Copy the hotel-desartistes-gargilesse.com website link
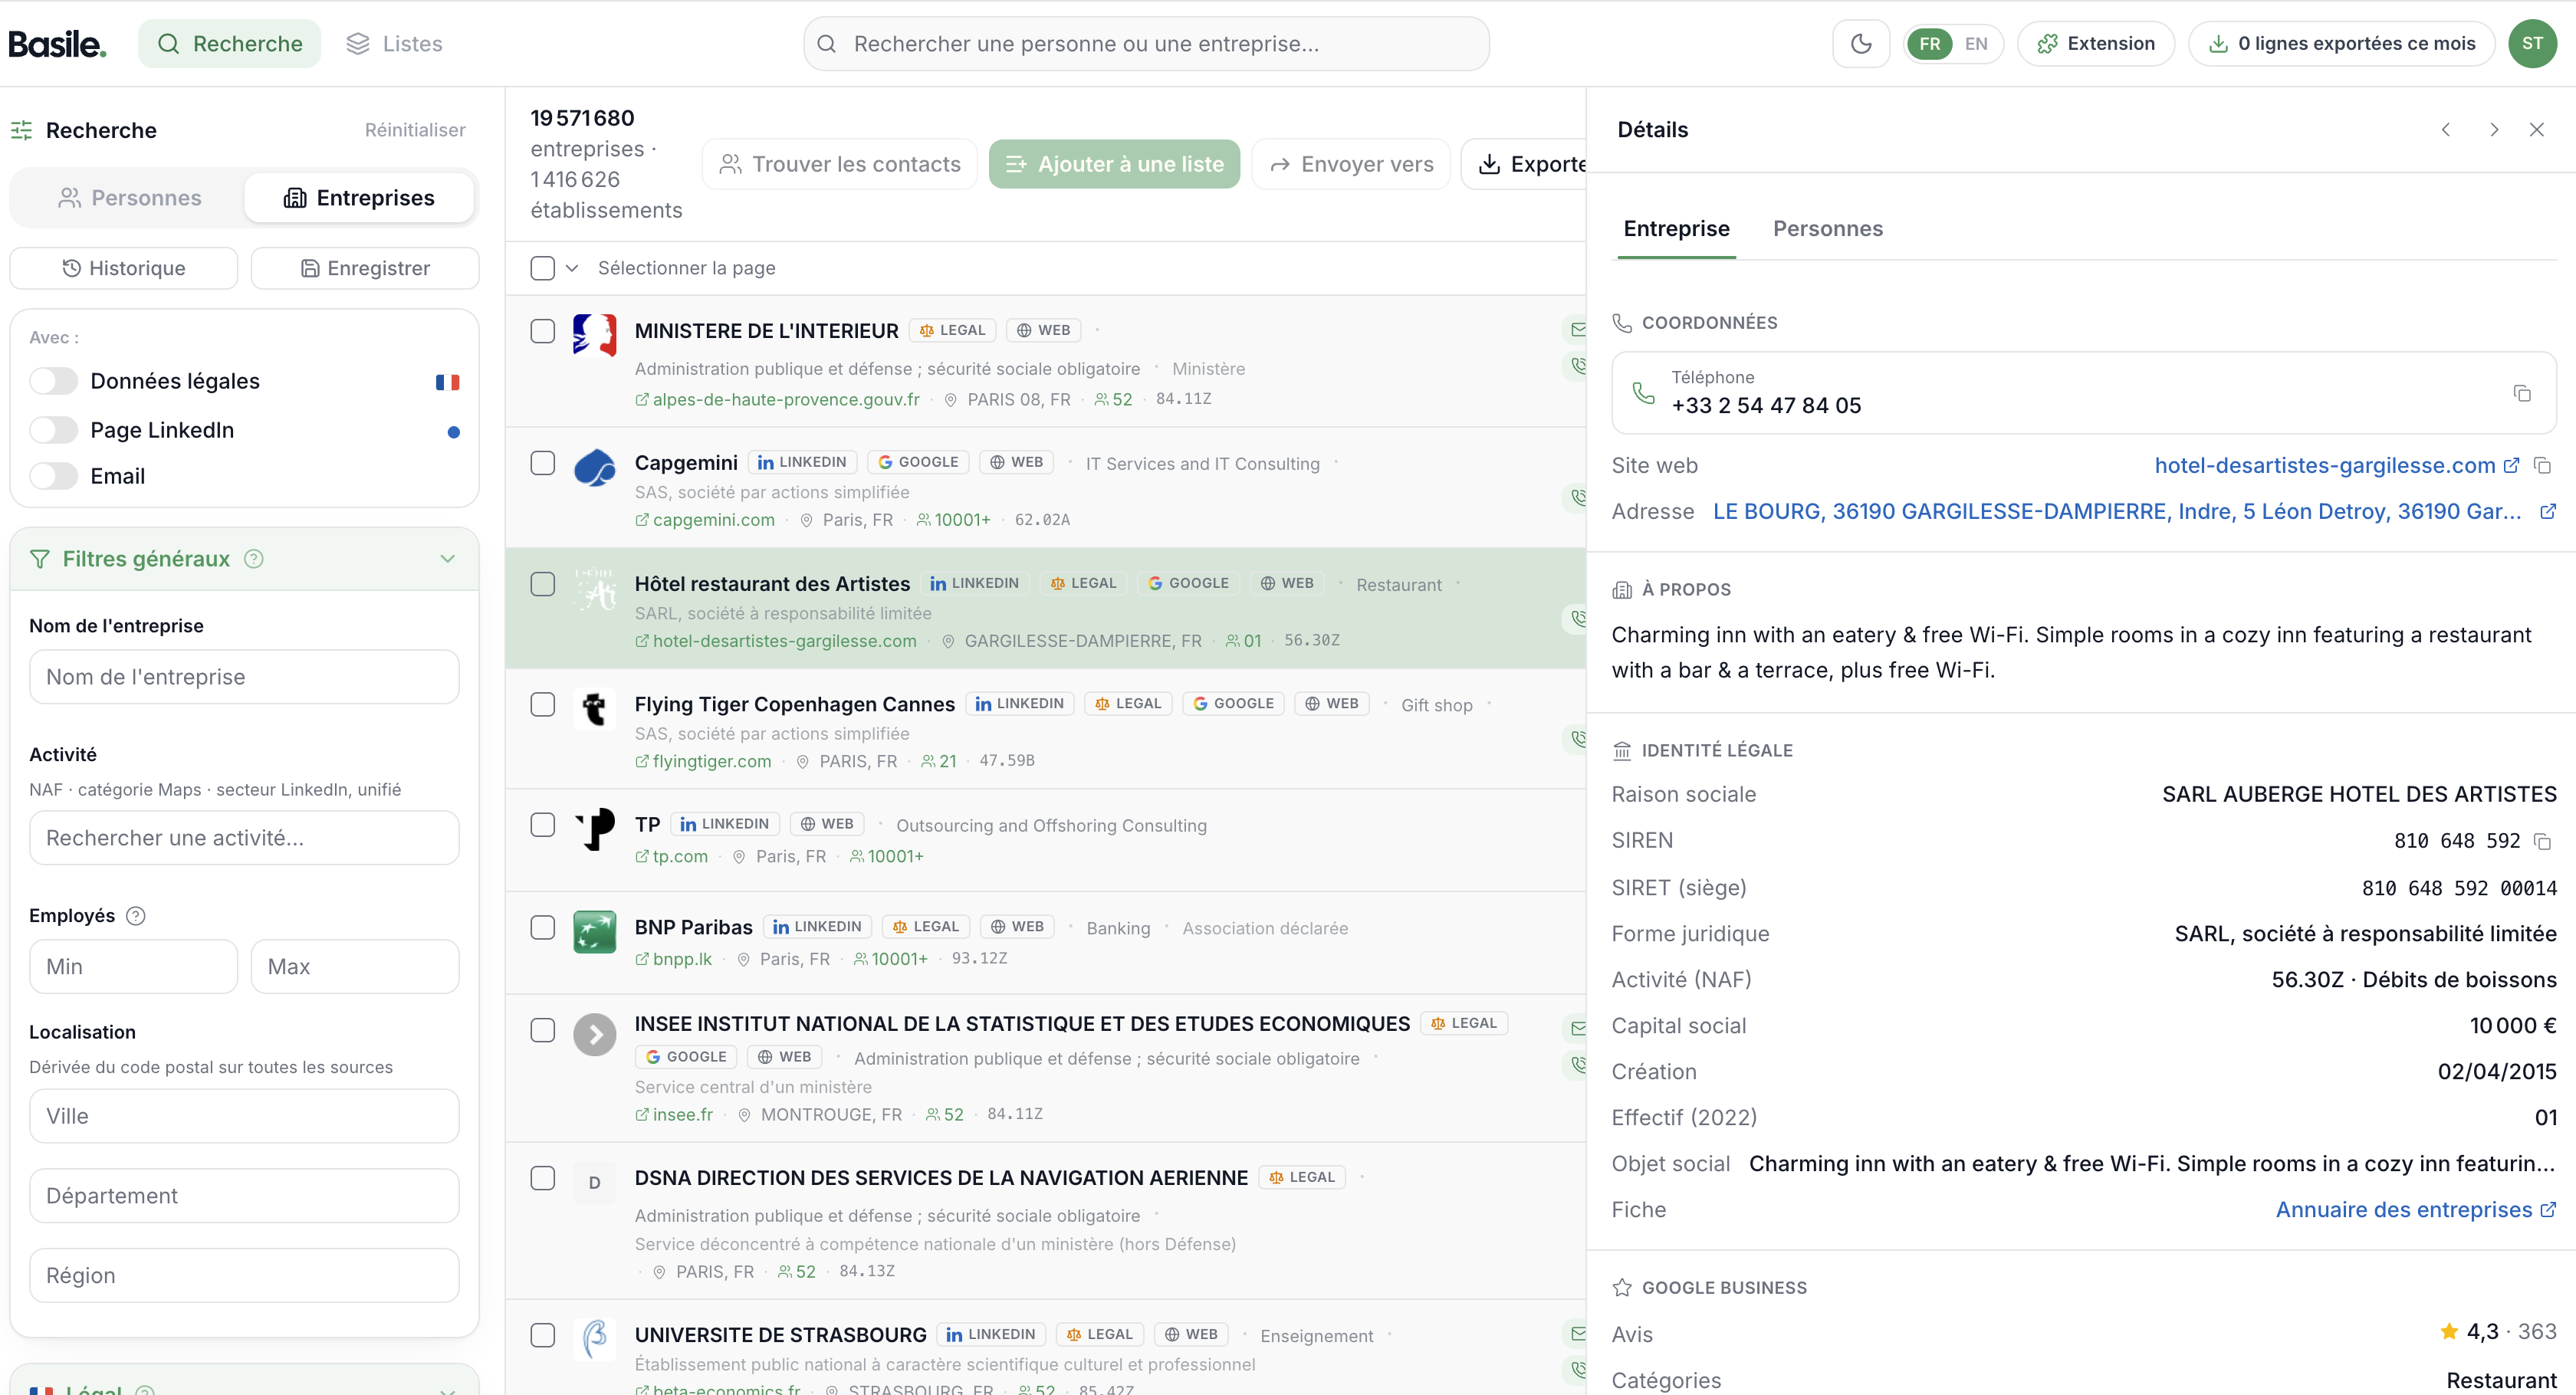Viewport: 2576px width, 1395px height. coord(2543,465)
